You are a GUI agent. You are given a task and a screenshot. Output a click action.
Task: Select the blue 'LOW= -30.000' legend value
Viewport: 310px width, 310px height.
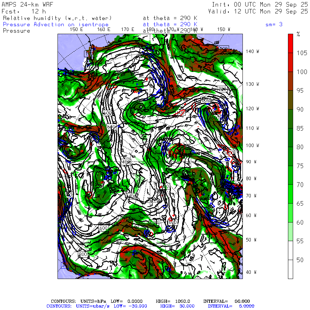130,306
